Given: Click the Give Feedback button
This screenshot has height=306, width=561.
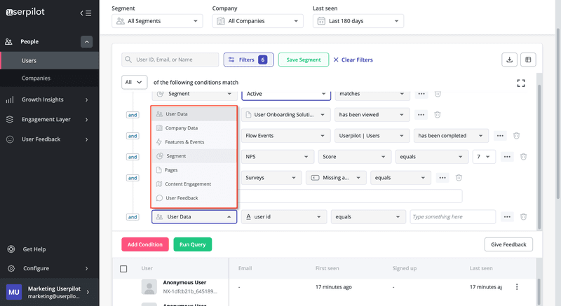Looking at the screenshot, I should coord(508,244).
